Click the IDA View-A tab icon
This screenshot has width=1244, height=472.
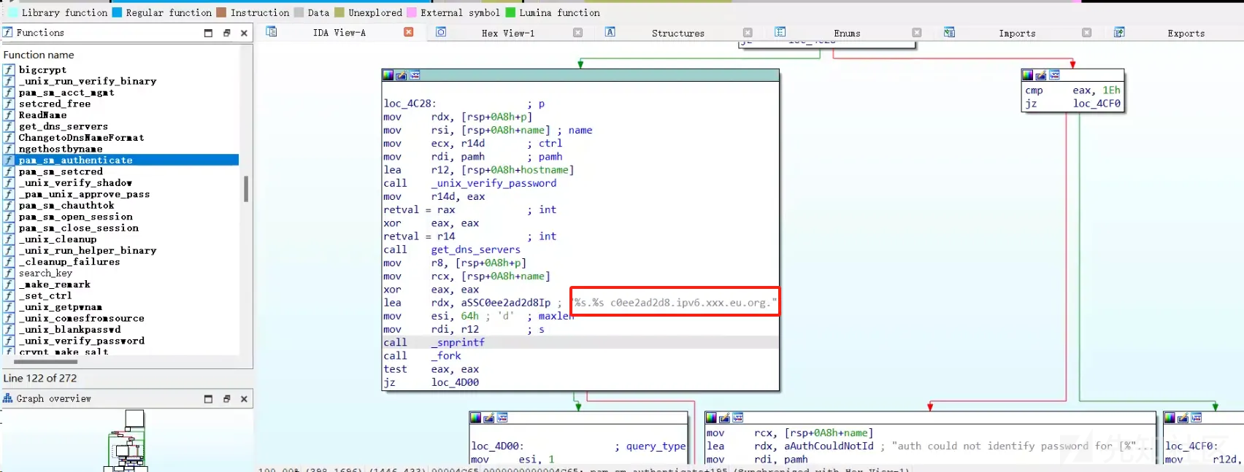[272, 32]
